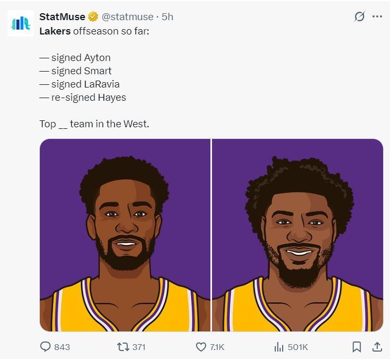Click the gold verified badge
The width and height of the screenshot is (390, 359).
[x=93, y=17]
